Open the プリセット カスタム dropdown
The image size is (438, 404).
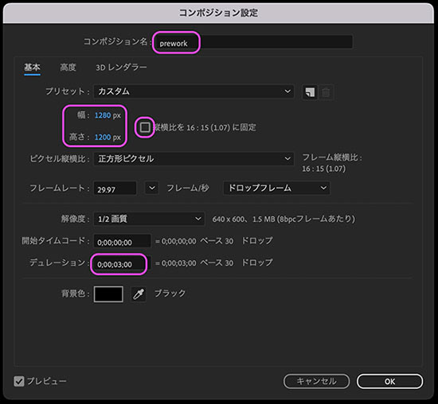click(194, 91)
